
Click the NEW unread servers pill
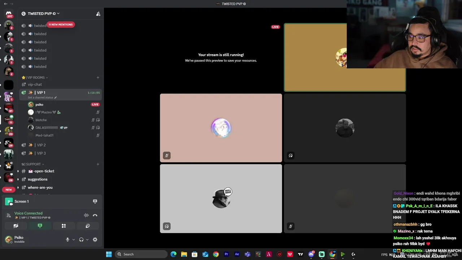[9, 190]
